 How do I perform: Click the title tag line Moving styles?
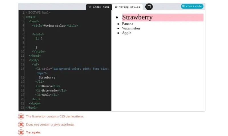click(x=55, y=25)
